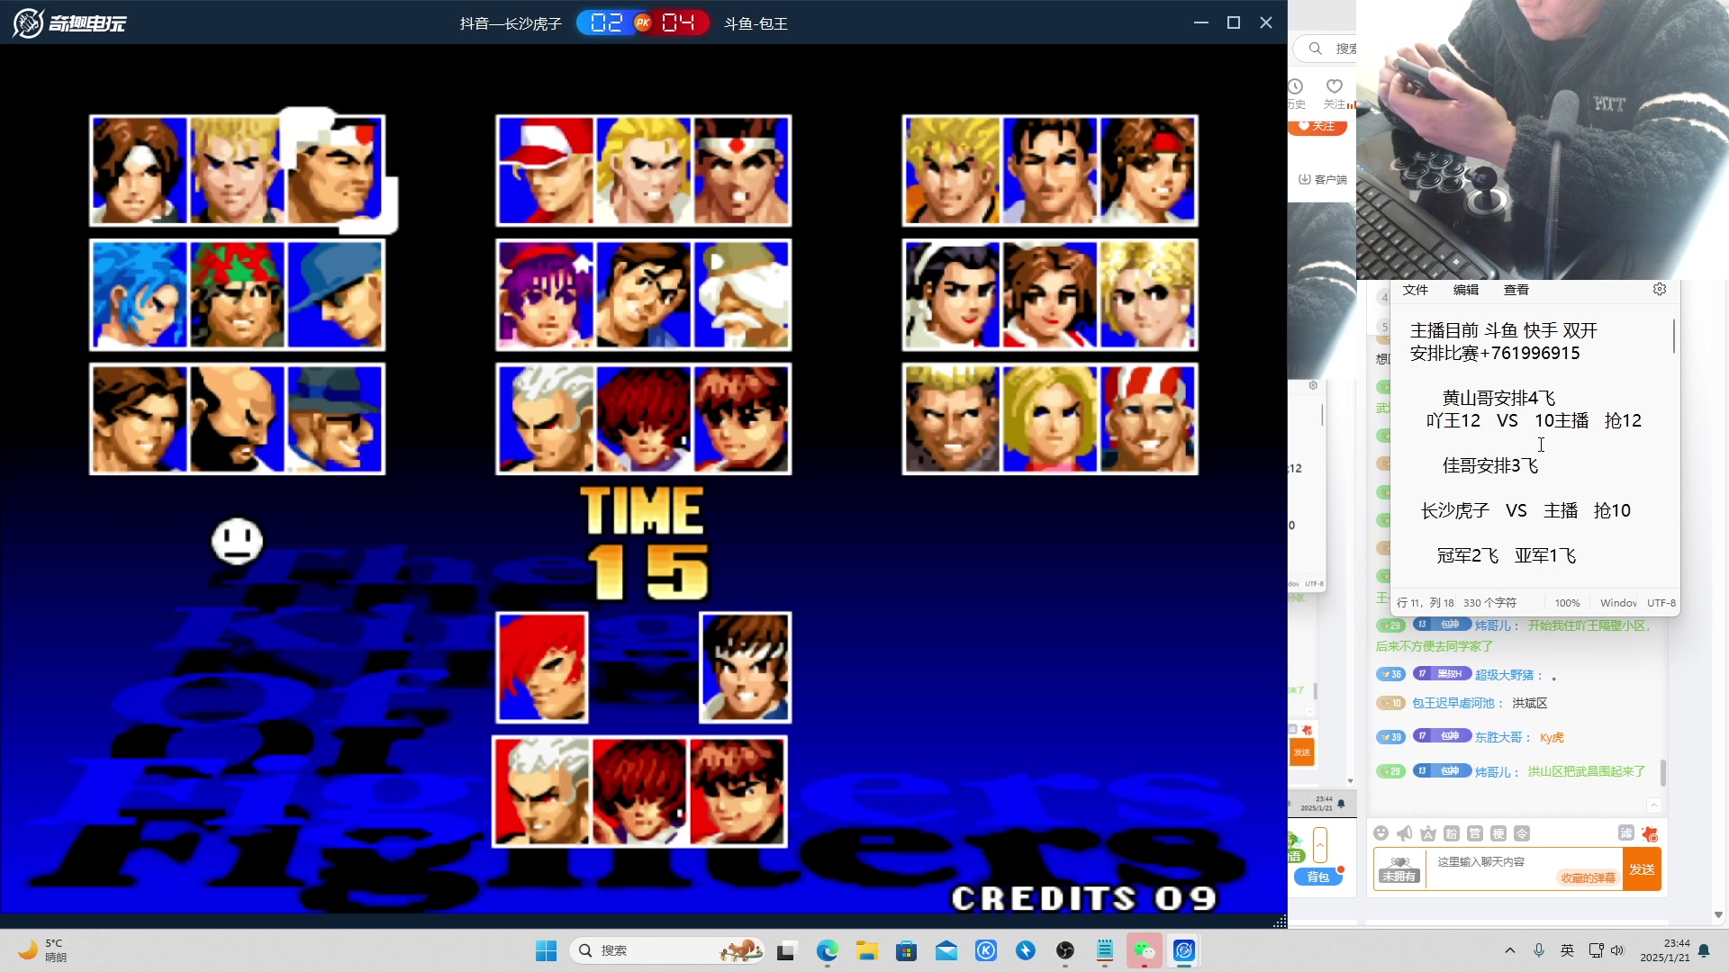Click the red danmaku color effect icon
Image resolution: width=1729 pixels, height=972 pixels.
(1650, 834)
